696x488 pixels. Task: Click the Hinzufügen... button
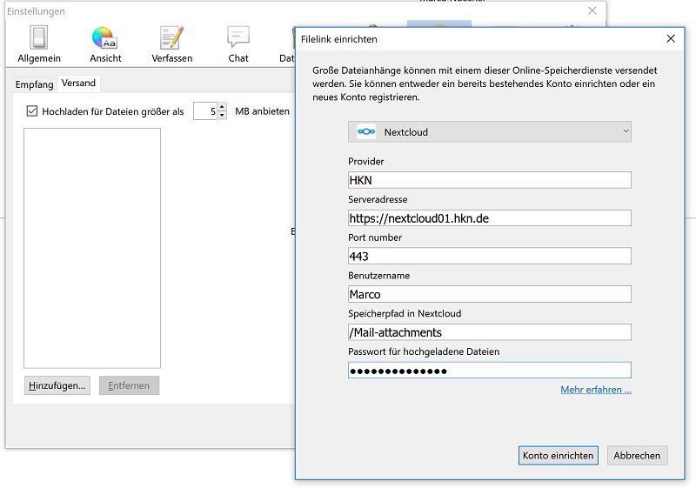(x=57, y=385)
